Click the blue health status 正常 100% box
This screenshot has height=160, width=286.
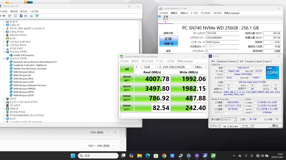(169, 41)
